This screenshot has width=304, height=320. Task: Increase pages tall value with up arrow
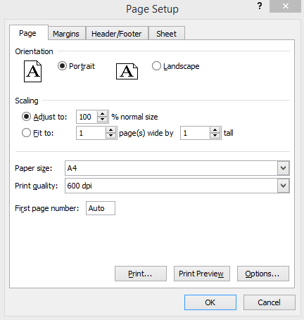tap(215, 130)
